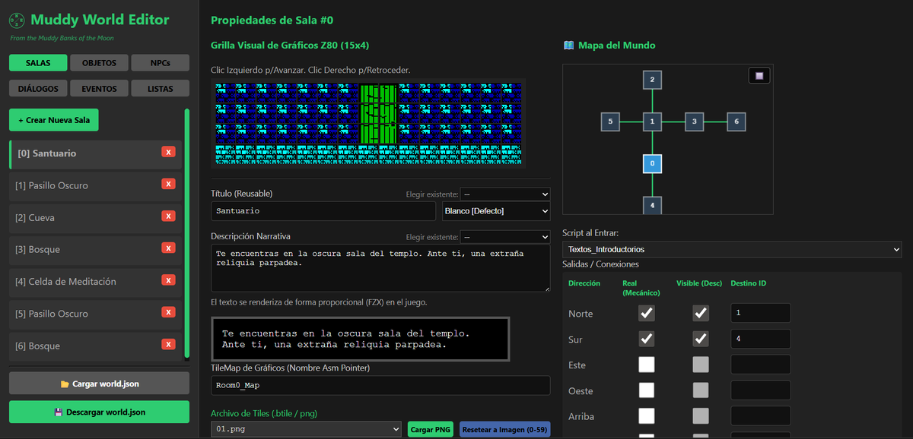913x439 pixels.
Task: Delete room [4] Celda de Meditación with X
Action: (x=169, y=280)
